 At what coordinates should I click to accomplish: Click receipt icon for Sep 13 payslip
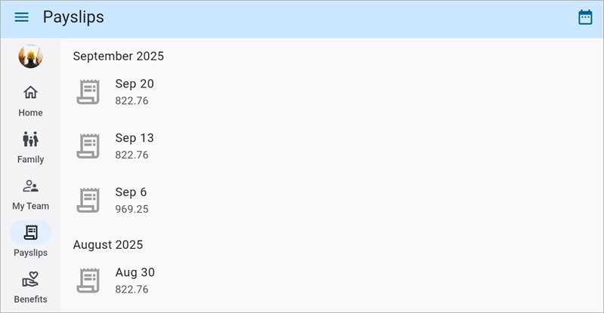click(88, 146)
